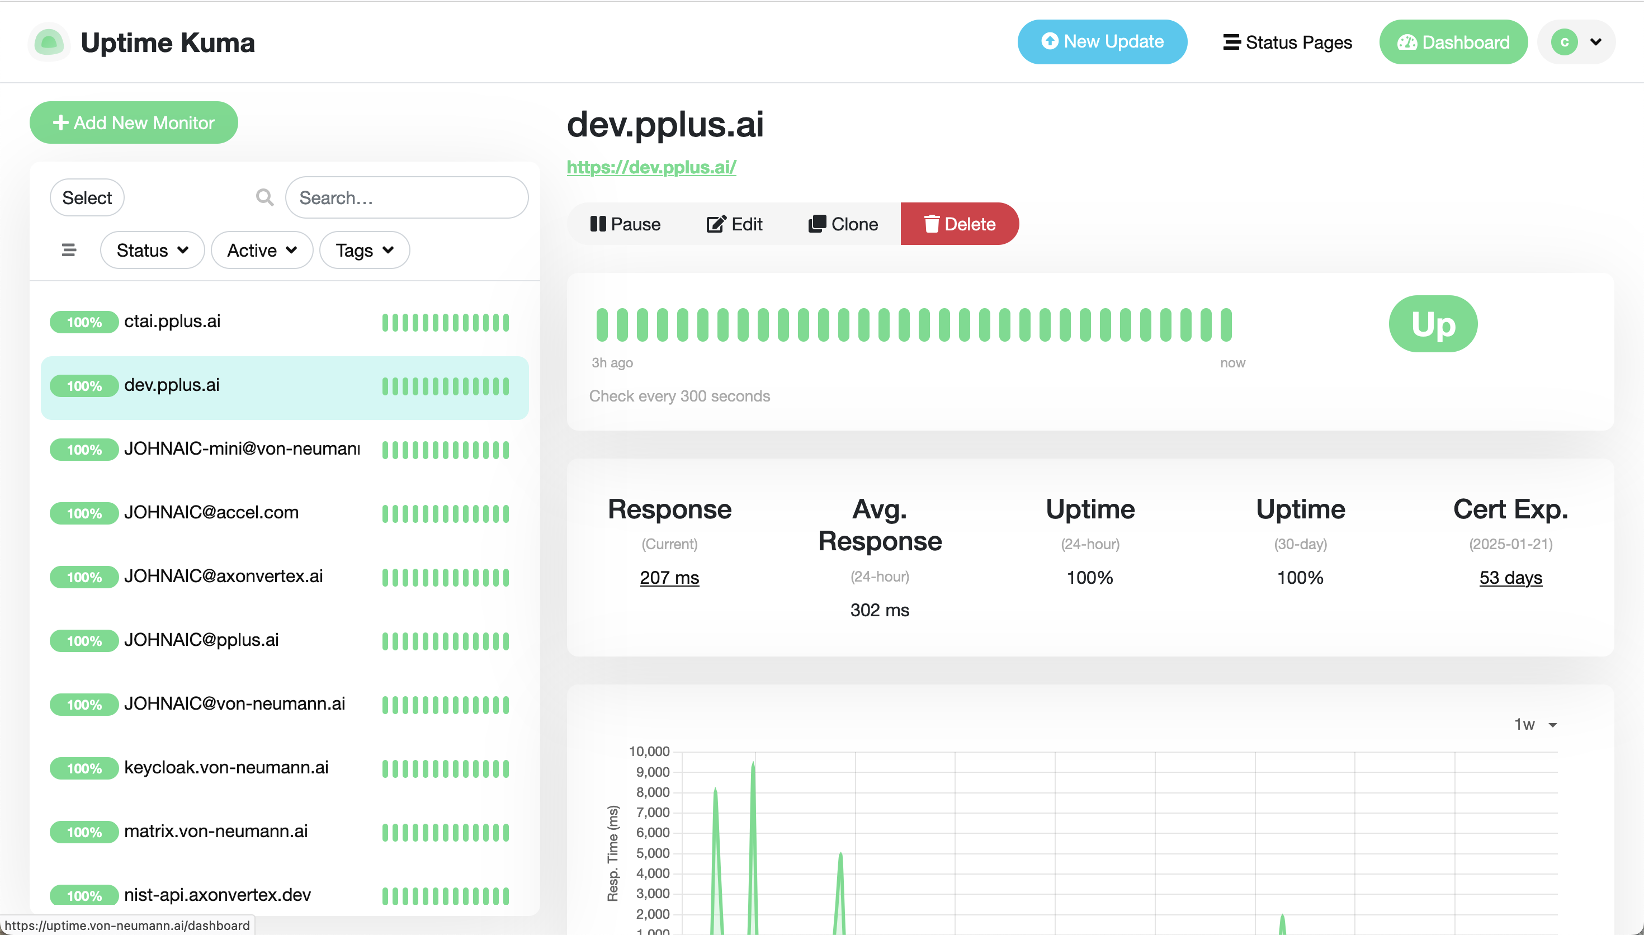
Task: Click the Up status badge
Action: coord(1433,324)
